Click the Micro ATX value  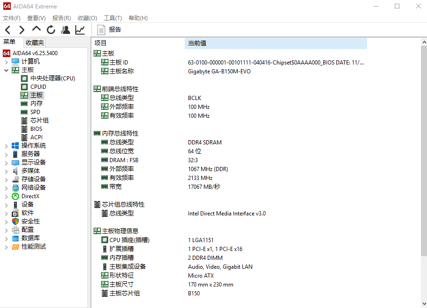(x=201, y=276)
